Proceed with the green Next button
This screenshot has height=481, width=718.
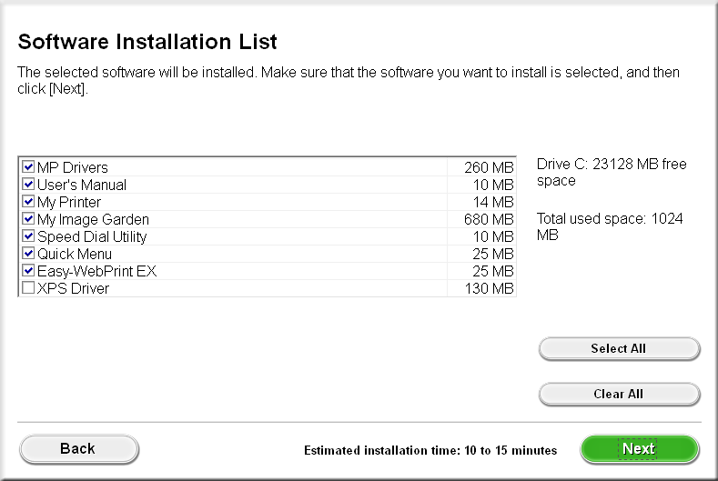pyautogui.click(x=639, y=448)
